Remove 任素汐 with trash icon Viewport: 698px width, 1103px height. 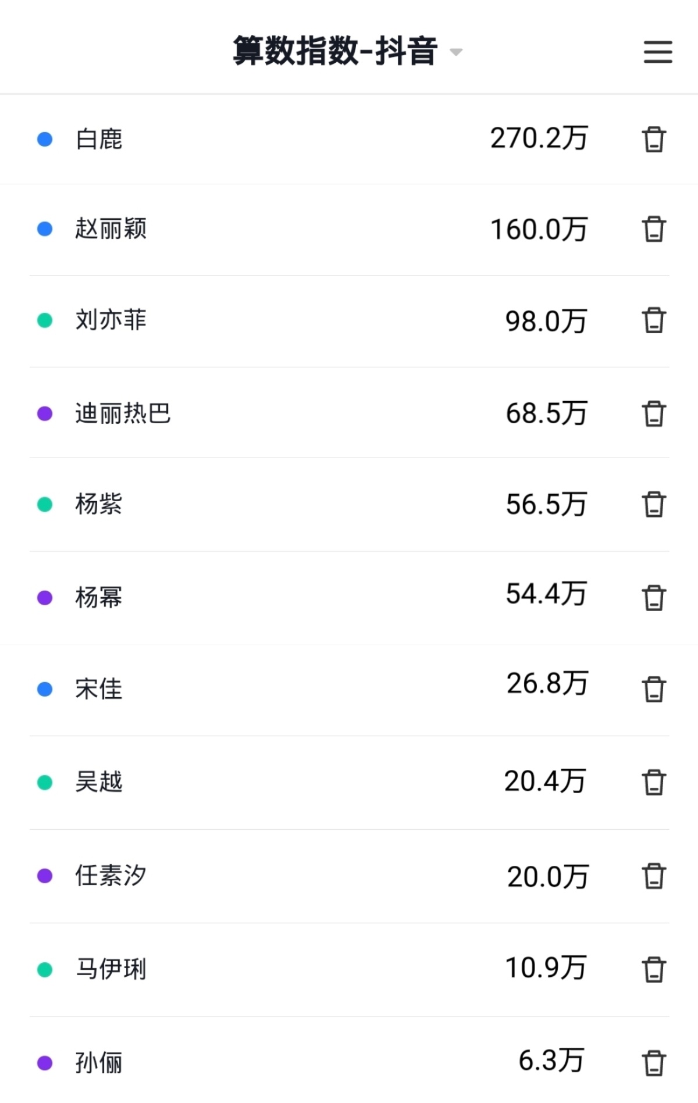[654, 876]
